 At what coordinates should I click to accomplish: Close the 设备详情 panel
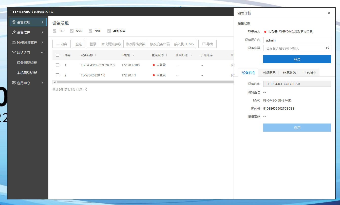(x=329, y=13)
